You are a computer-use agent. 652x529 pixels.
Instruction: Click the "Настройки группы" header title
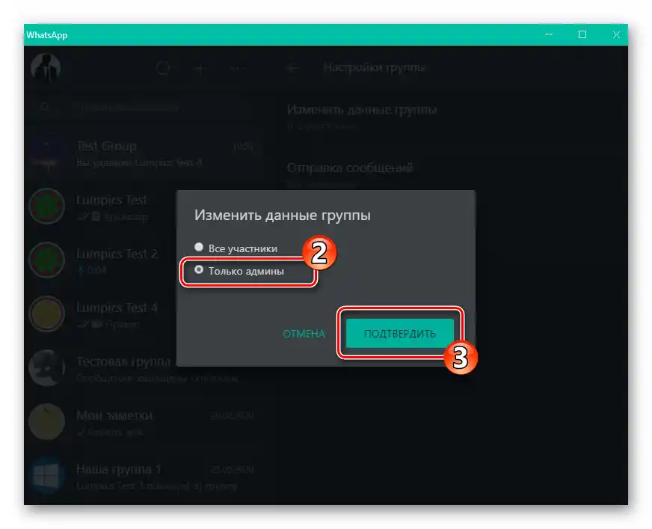coord(375,67)
